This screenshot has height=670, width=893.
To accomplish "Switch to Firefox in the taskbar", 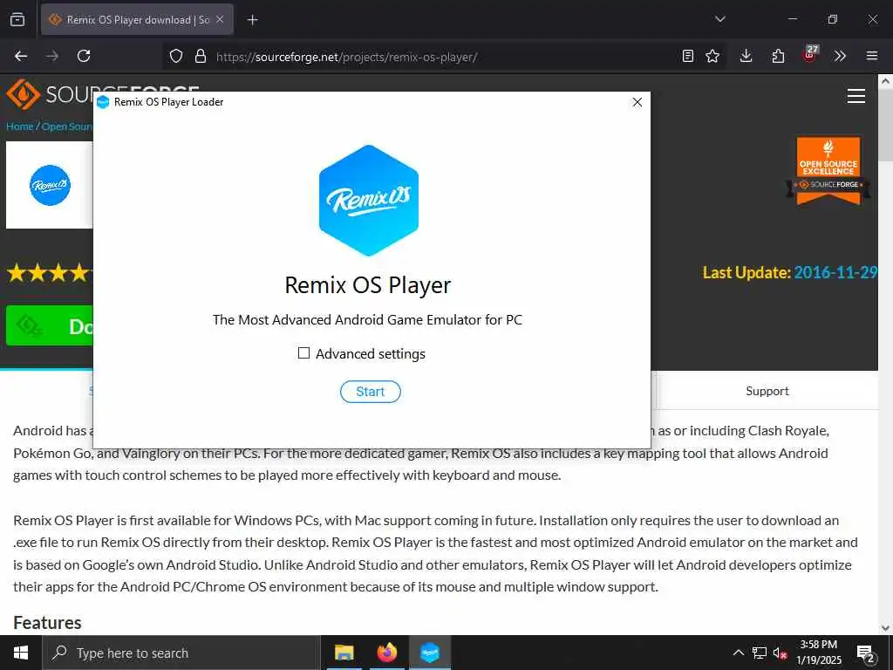I will tap(386, 653).
